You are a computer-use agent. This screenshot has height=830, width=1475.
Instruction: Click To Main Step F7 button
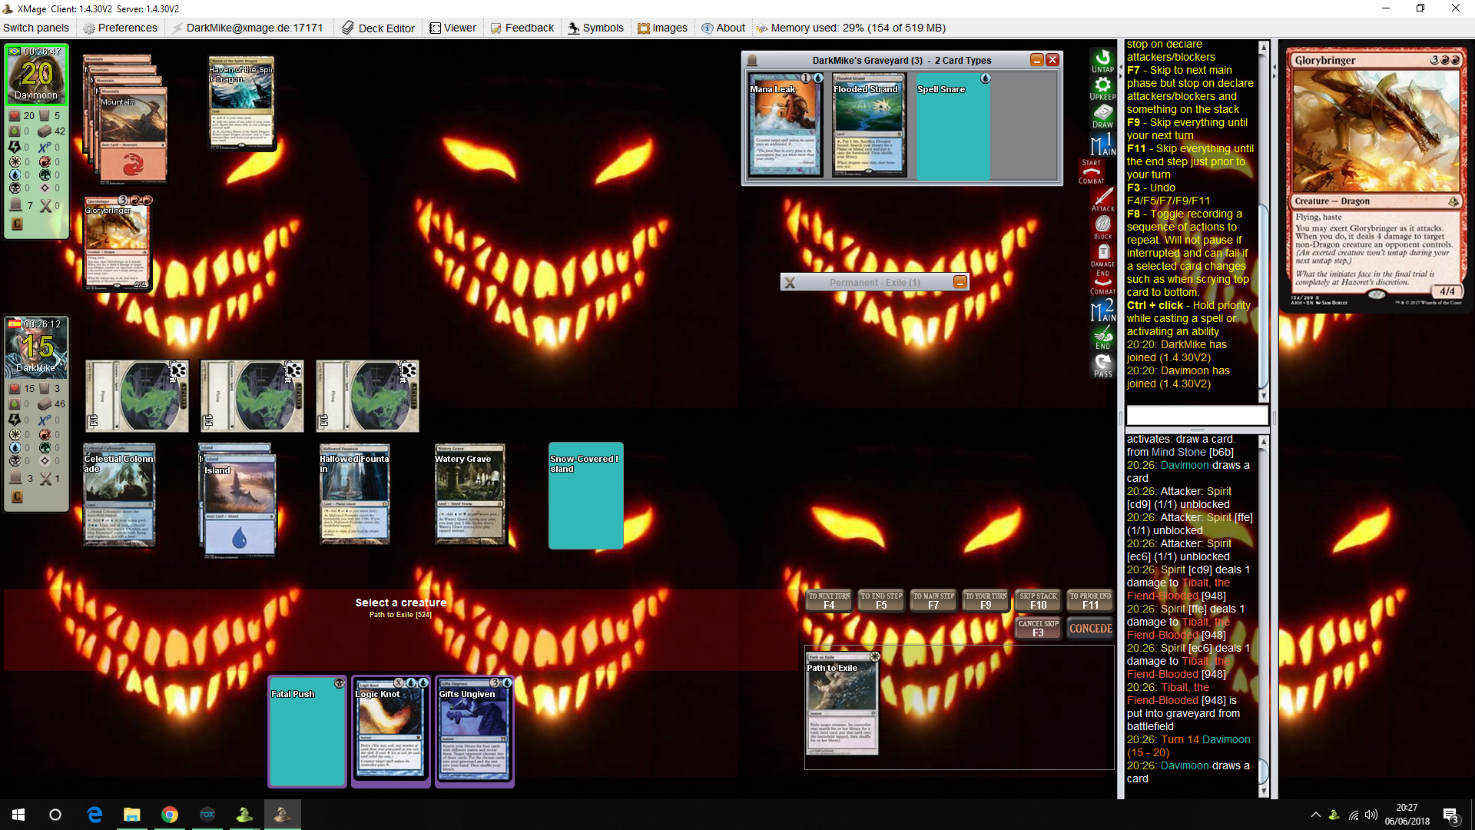tap(933, 601)
